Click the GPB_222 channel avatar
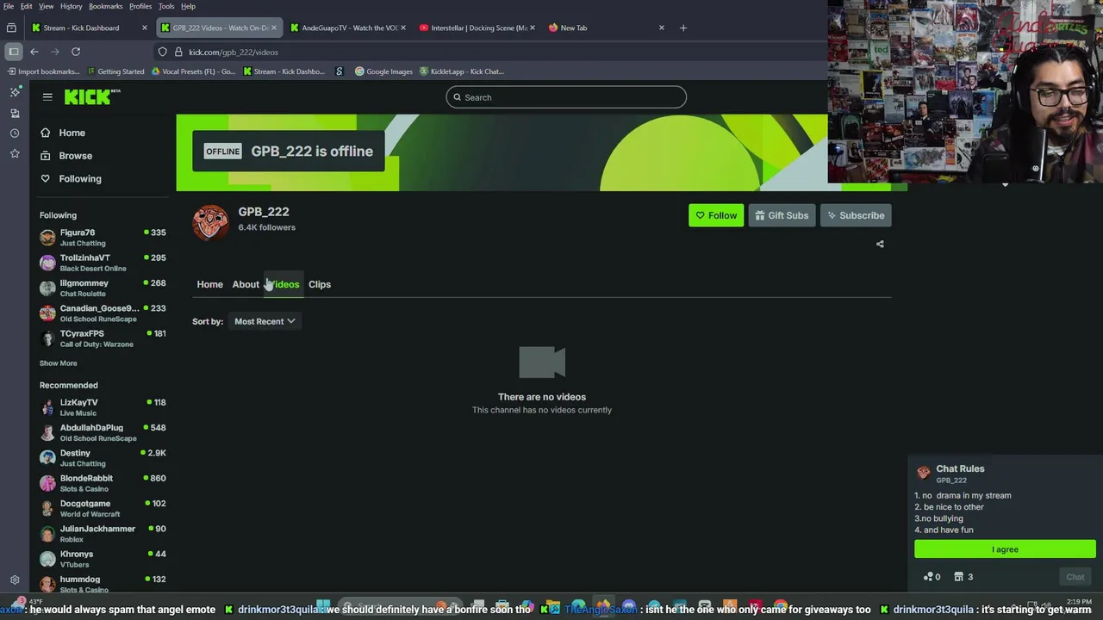The image size is (1103, 620). (x=210, y=222)
